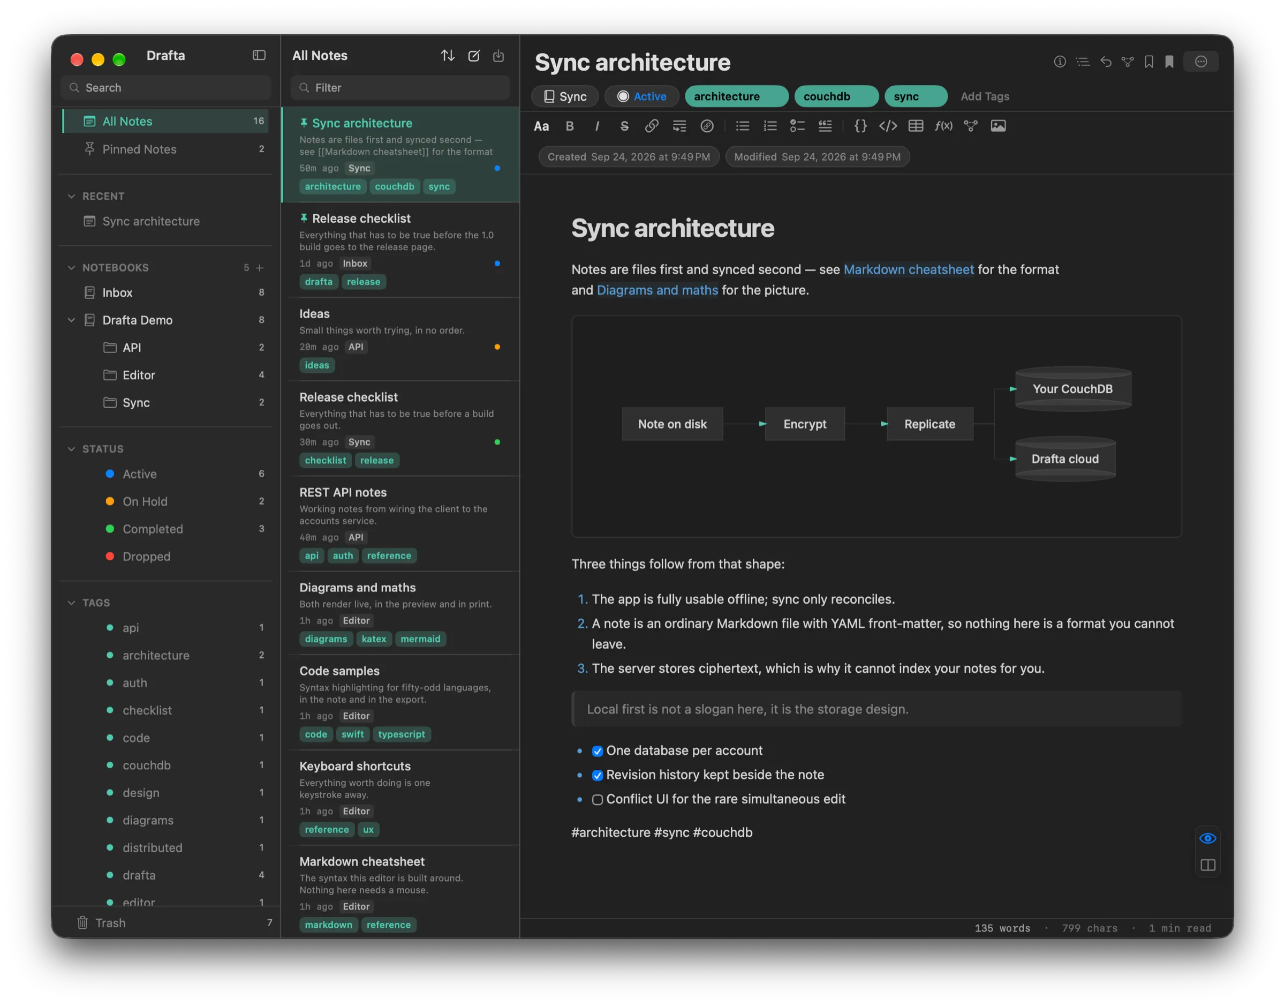Open Pinned Notes in the sidebar
The height and width of the screenshot is (1006, 1285).
(x=165, y=149)
